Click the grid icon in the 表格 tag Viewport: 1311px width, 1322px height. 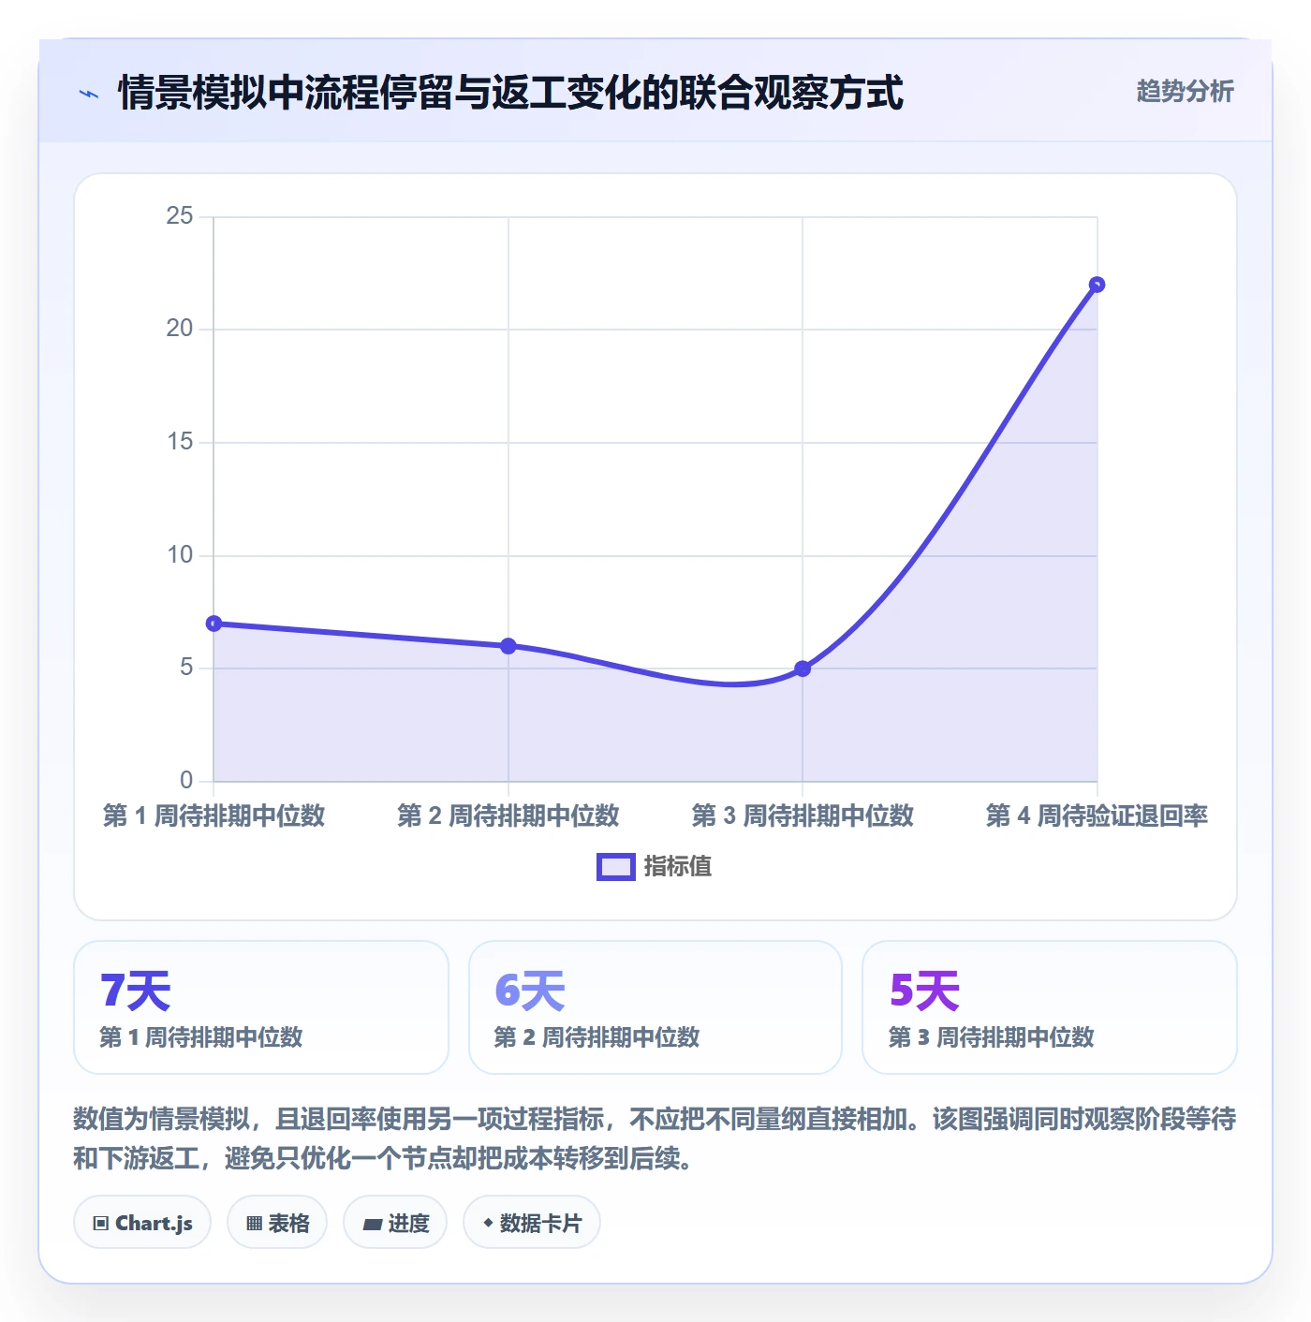pos(254,1224)
